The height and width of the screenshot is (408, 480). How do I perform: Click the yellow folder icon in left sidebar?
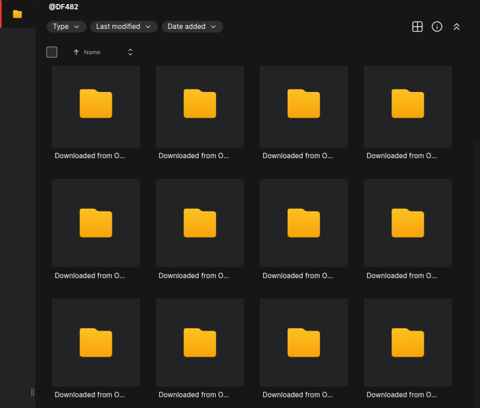click(17, 14)
